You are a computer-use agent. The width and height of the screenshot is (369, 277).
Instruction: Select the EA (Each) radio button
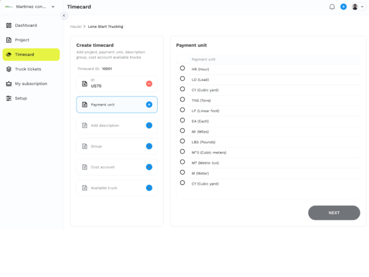click(x=182, y=120)
